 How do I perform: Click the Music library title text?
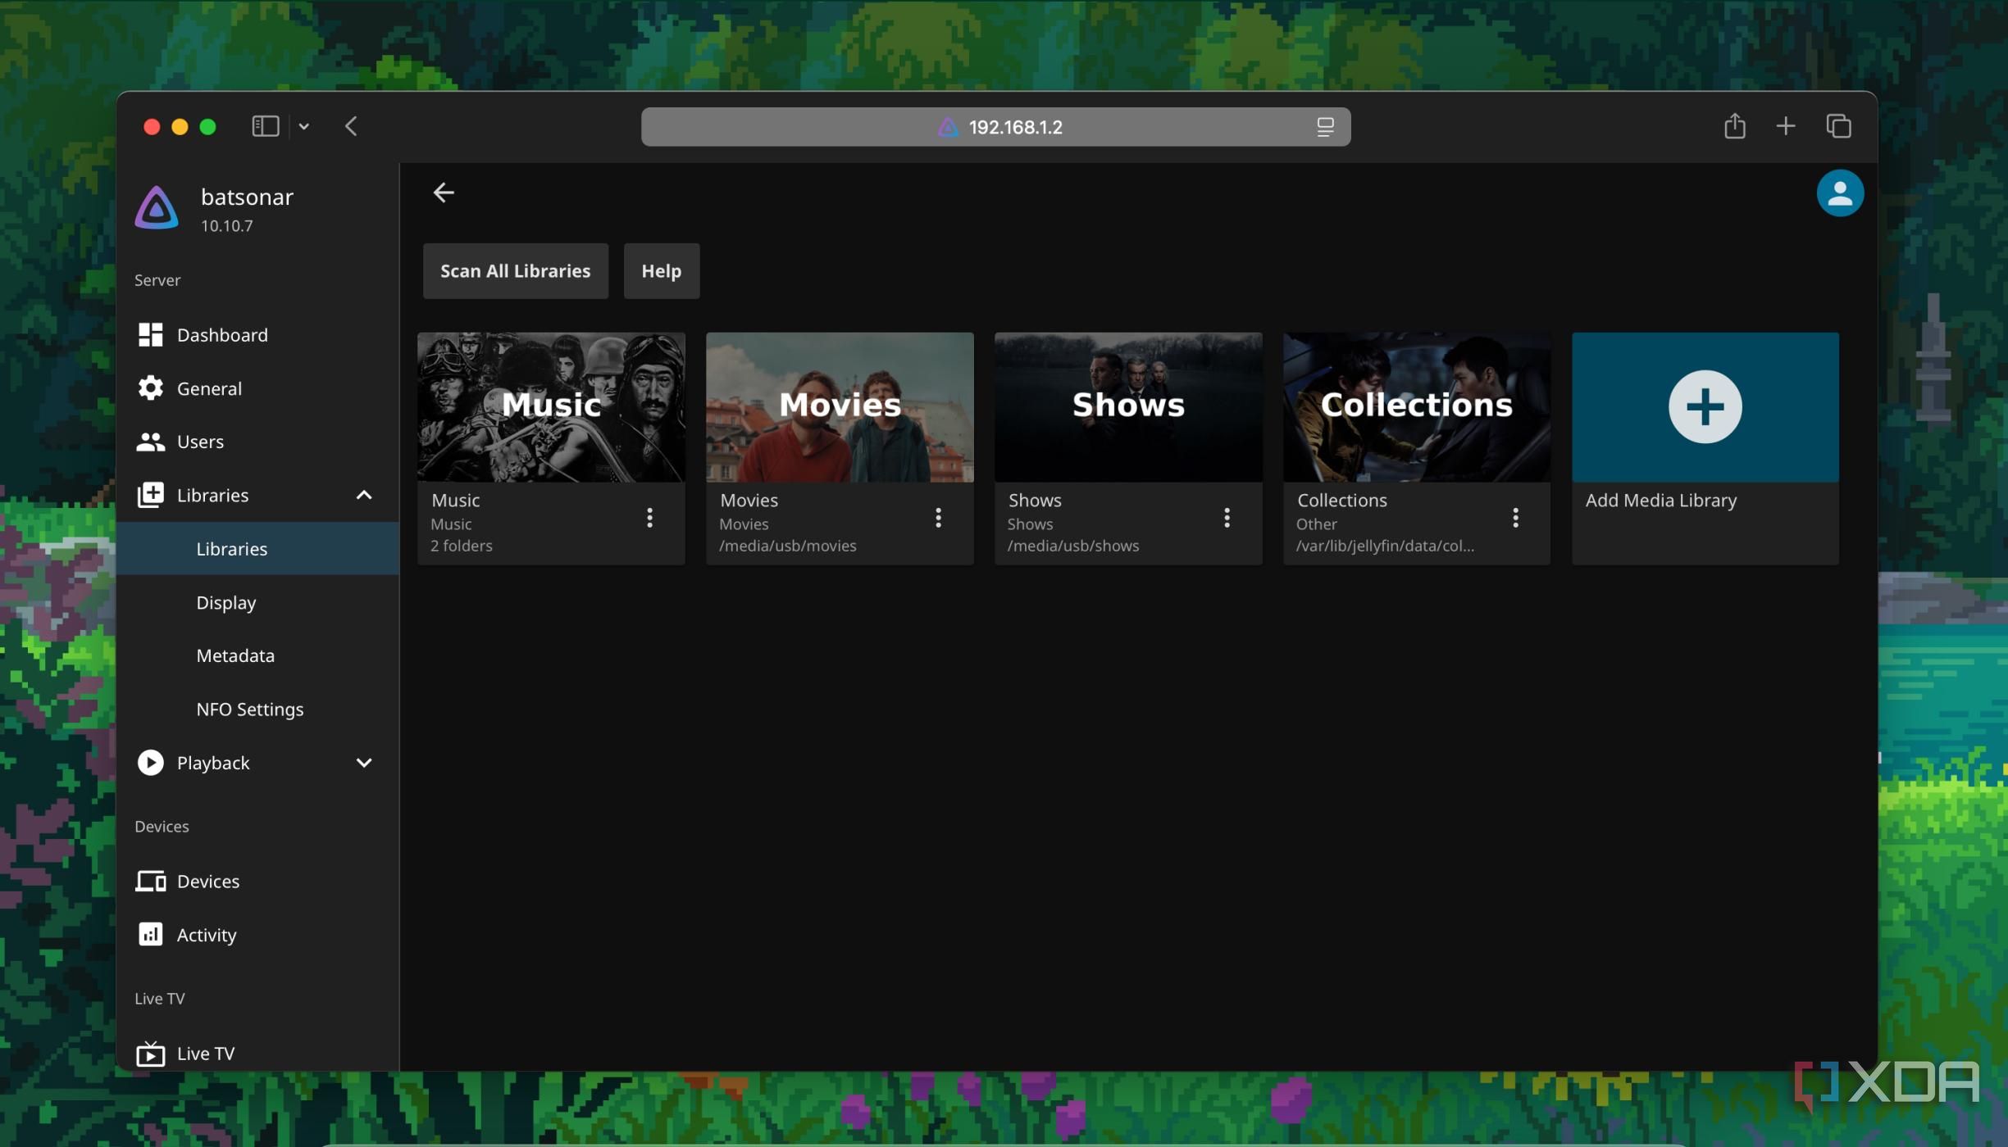pyautogui.click(x=455, y=500)
